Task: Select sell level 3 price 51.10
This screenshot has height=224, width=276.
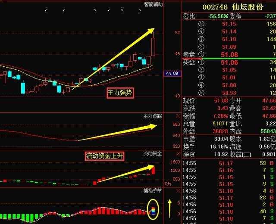Action: (229, 39)
